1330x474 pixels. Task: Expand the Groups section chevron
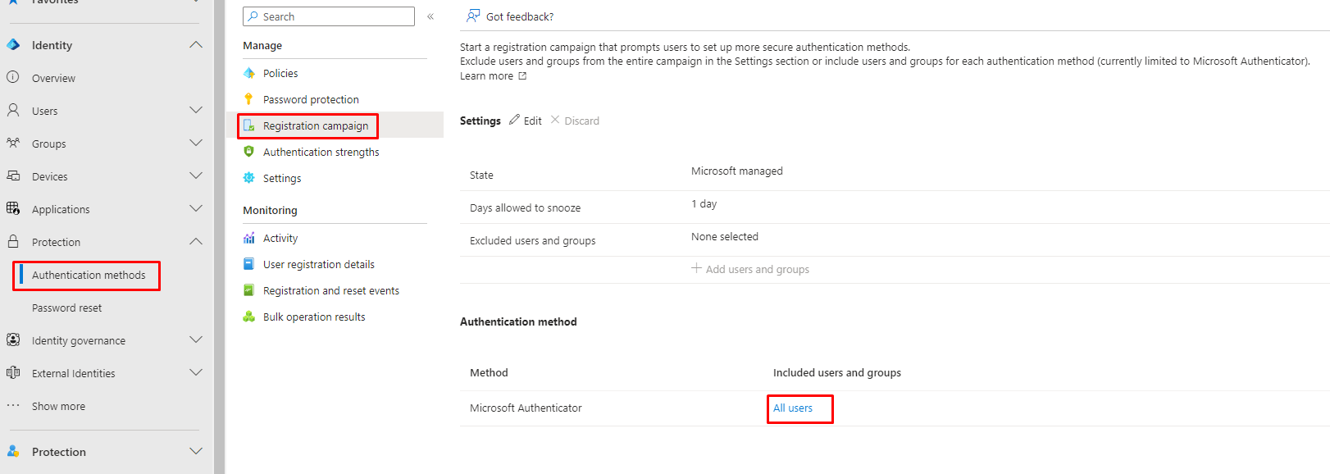[196, 143]
